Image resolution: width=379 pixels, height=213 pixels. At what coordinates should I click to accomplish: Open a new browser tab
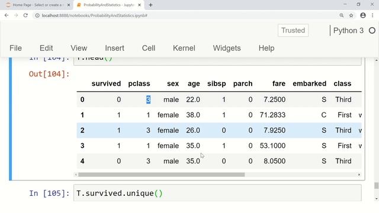click(150, 5)
